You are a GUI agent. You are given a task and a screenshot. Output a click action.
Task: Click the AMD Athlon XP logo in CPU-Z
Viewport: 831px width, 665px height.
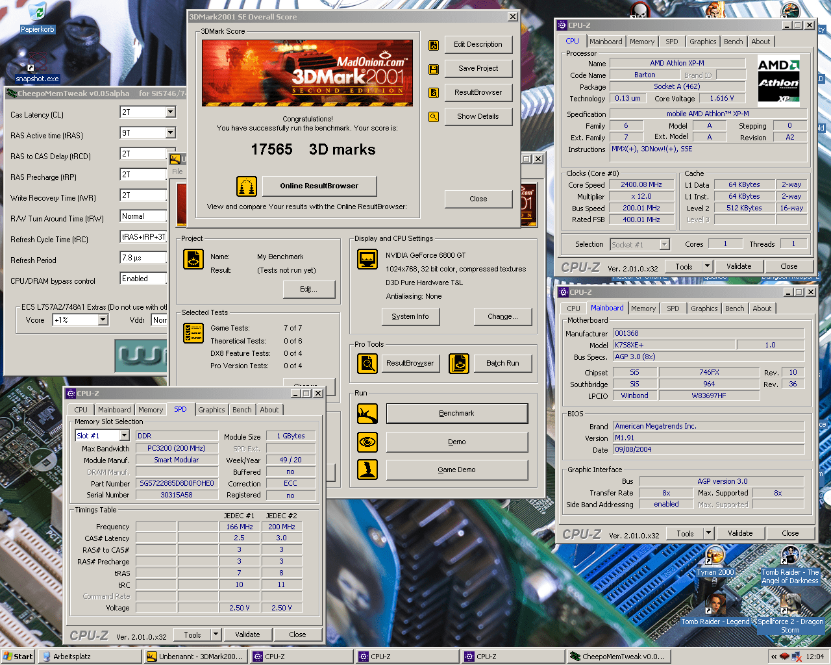tap(778, 80)
